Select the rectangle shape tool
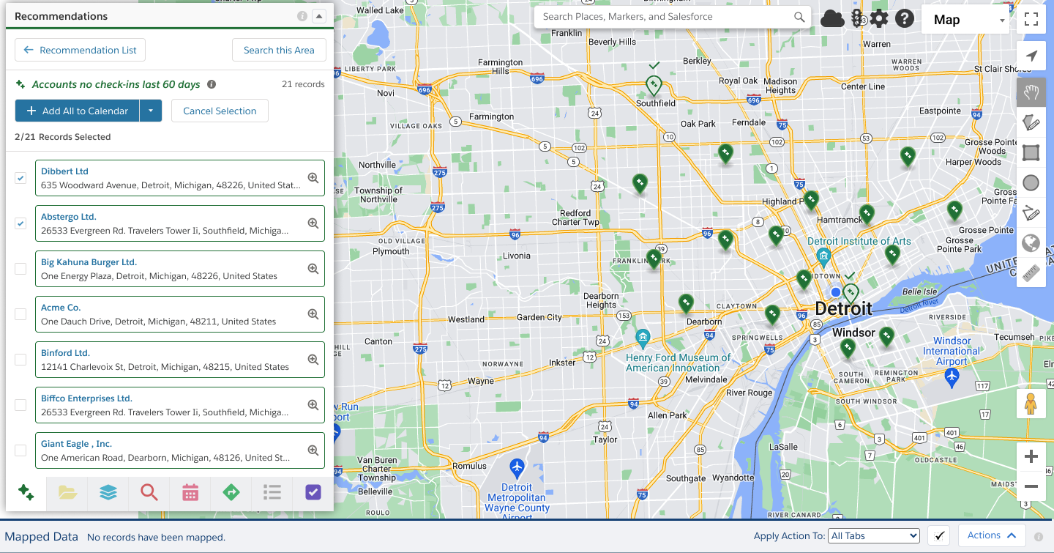 1031,152
